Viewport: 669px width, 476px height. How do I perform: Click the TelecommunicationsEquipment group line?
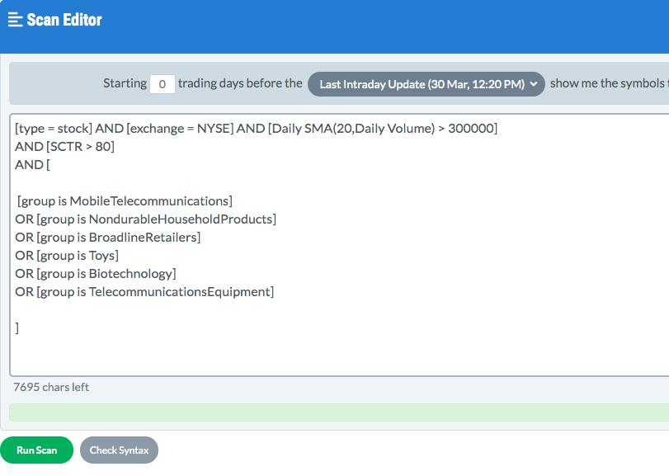tap(144, 292)
